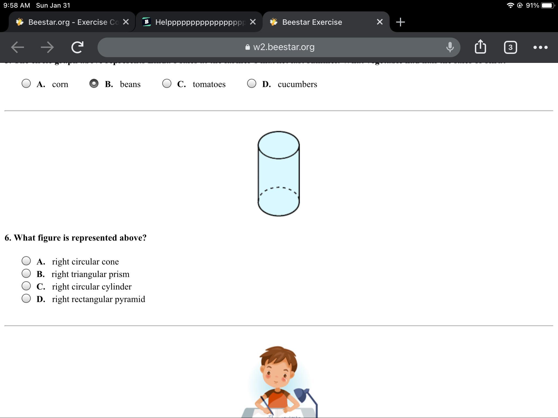The image size is (558, 418).
Task: Add a new browser tab
Action: pyautogui.click(x=400, y=22)
